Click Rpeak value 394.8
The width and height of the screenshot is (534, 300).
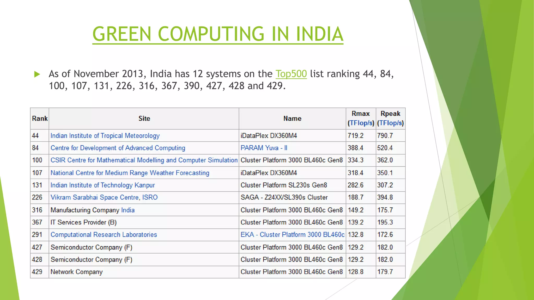click(x=385, y=197)
